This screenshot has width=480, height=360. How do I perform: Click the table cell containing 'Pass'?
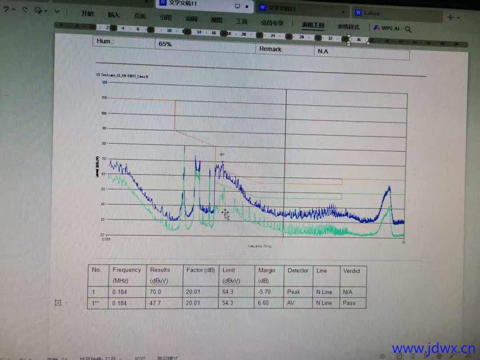click(353, 303)
